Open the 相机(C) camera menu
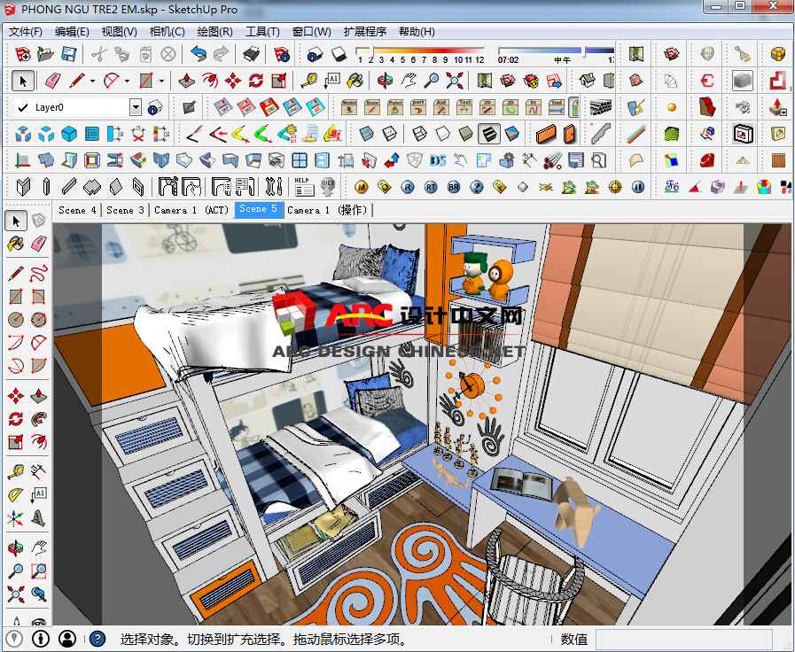795x652 pixels. pyautogui.click(x=167, y=31)
